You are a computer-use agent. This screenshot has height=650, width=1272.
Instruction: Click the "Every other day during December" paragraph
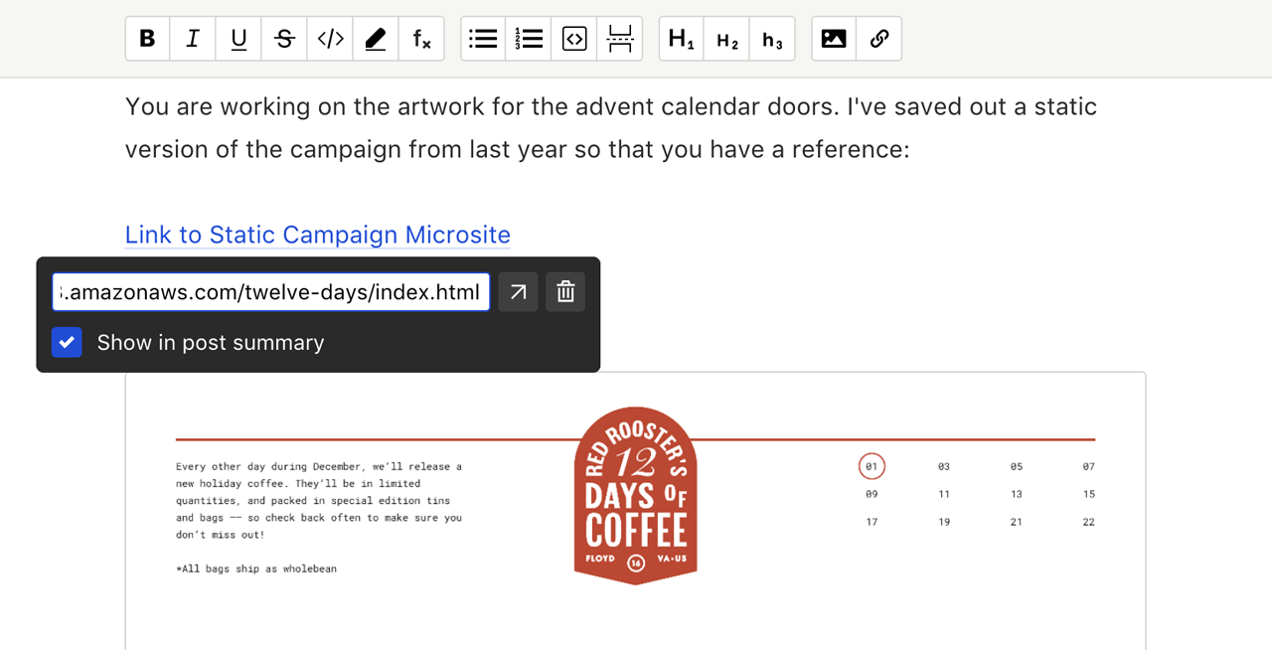319,501
